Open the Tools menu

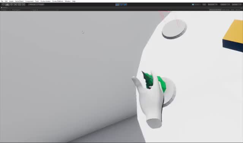click(x=37, y=1)
